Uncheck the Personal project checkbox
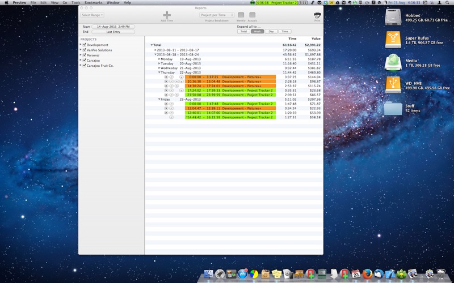This screenshot has height=283, width=454. click(x=85, y=55)
